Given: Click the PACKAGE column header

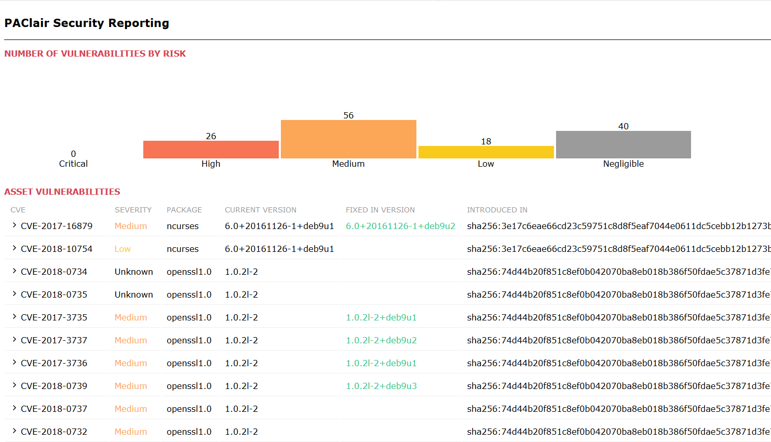Looking at the screenshot, I should (184, 210).
